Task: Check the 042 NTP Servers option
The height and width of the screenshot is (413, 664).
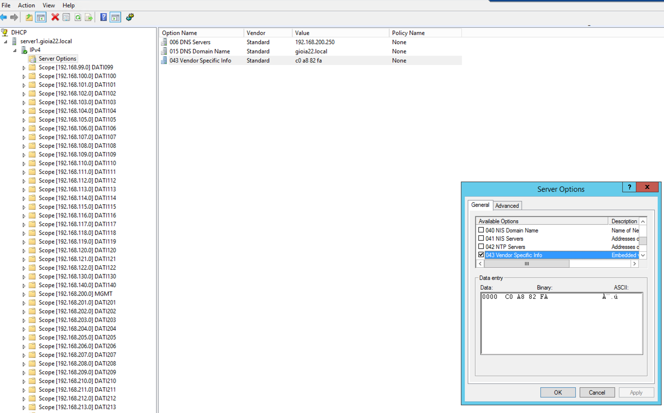Action: click(481, 247)
